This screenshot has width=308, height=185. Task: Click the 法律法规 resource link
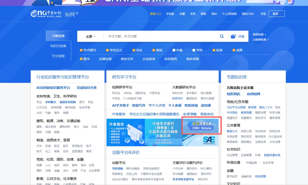[x=105, y=59]
